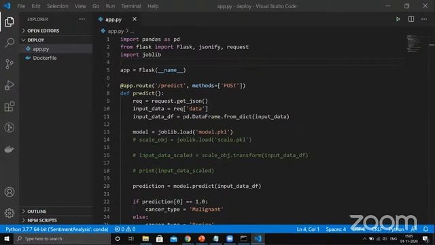Click the notifications bell in status bar
Screen dimensions: 435x245
point(425,229)
